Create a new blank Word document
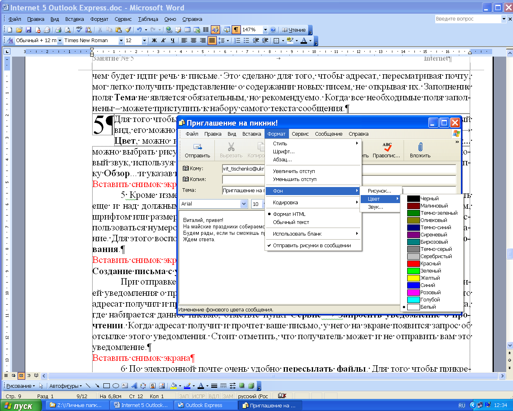The width and height of the screenshot is (513, 411). (x=10, y=30)
